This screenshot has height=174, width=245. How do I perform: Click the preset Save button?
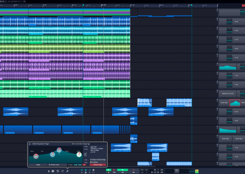pyautogui.click(x=80, y=165)
